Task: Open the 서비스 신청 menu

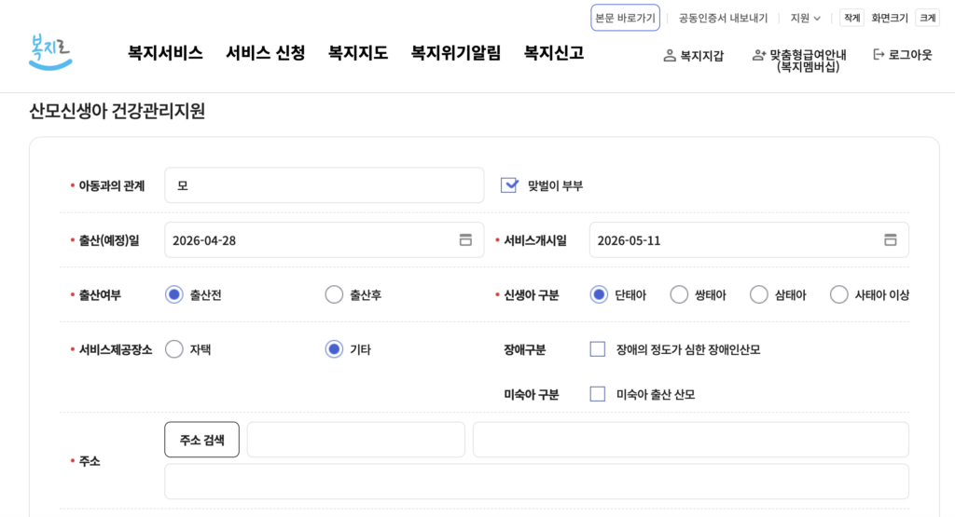Action: pyautogui.click(x=265, y=53)
